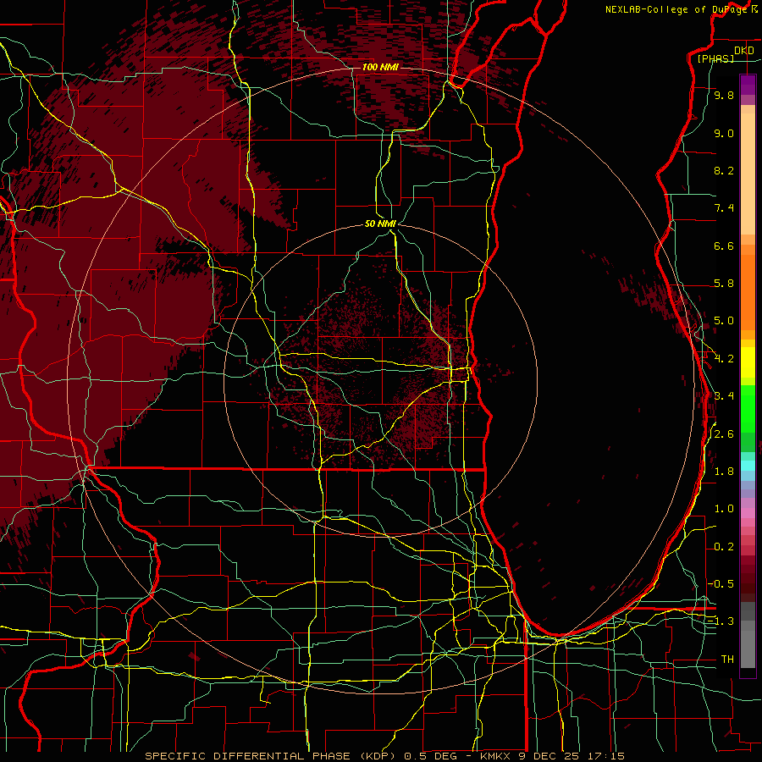The width and height of the screenshot is (762, 762).
Task: Click the 9 DEC 25 date in caption
Action: click(549, 756)
